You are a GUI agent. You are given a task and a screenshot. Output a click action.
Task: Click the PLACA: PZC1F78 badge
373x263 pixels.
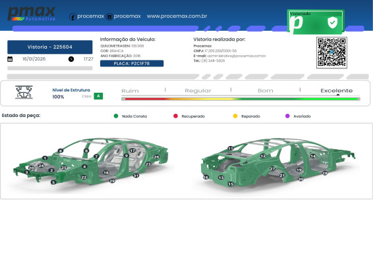[x=132, y=63]
